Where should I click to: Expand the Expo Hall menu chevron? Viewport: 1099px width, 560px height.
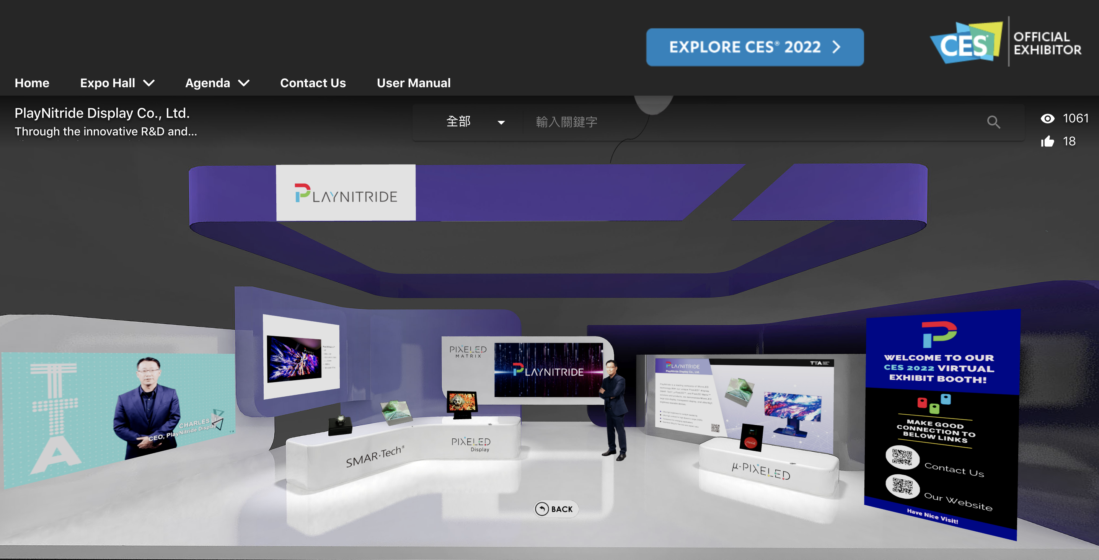click(x=149, y=83)
